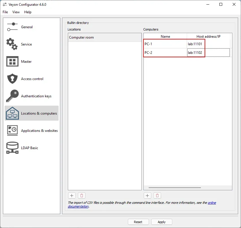Open the Help menu
This screenshot has width=241, height=228.
(28, 12)
